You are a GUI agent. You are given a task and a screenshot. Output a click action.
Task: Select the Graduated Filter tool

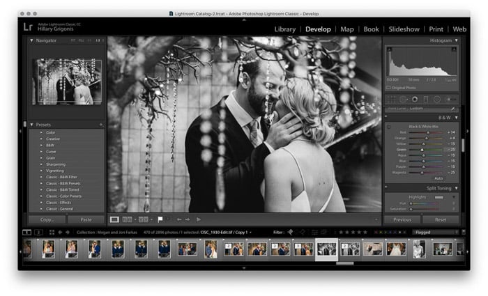tap(426, 99)
